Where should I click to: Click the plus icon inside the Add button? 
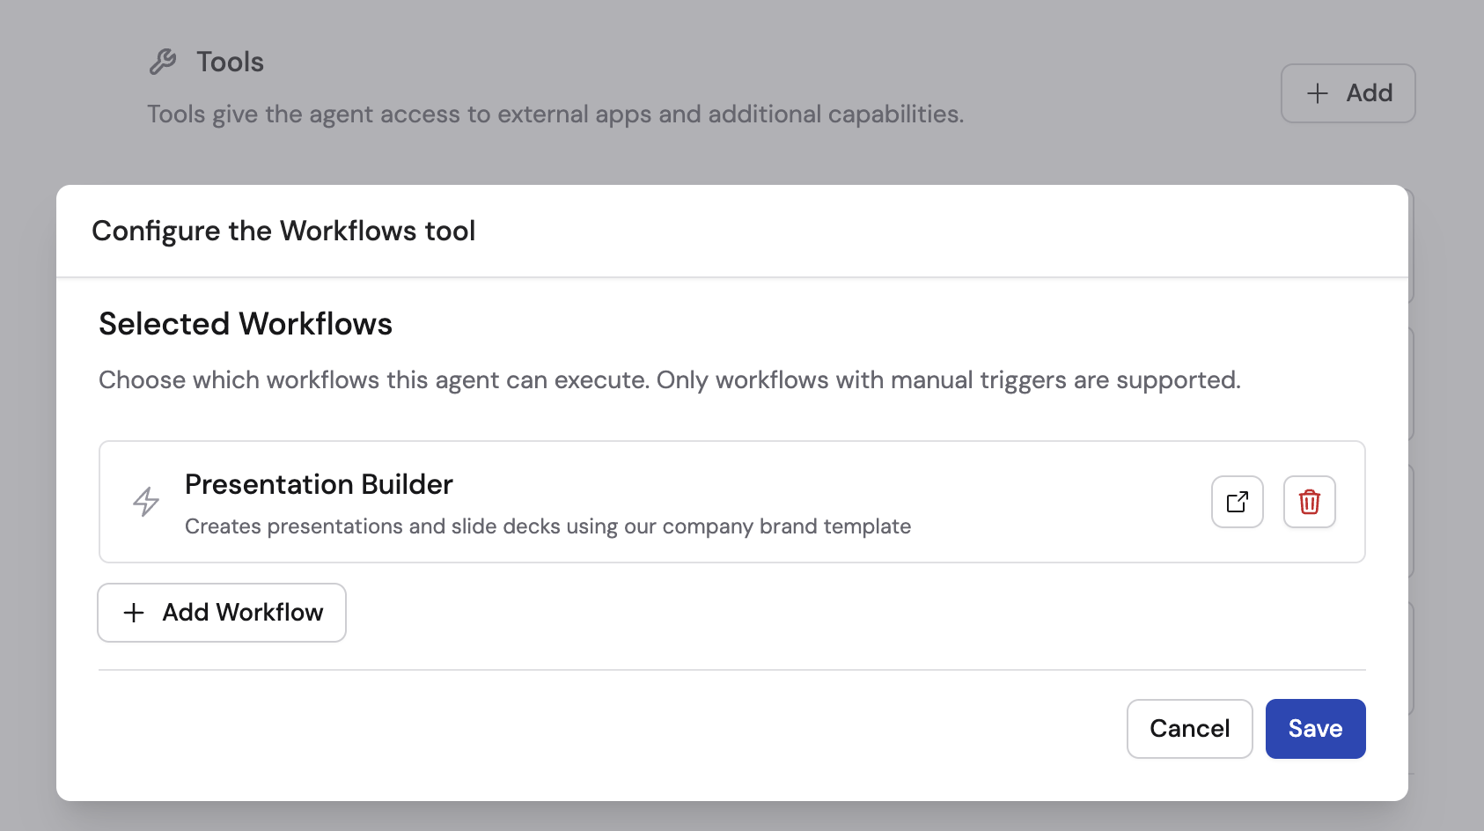coord(1317,92)
